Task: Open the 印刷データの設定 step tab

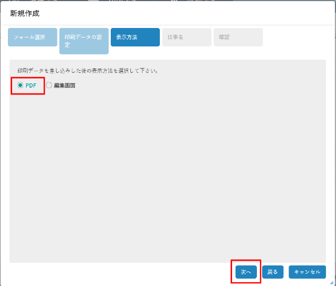Action: pyautogui.click(x=84, y=41)
